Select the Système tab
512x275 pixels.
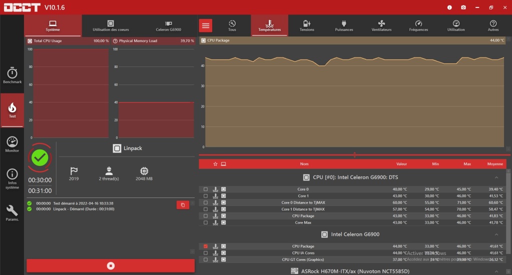(53, 25)
